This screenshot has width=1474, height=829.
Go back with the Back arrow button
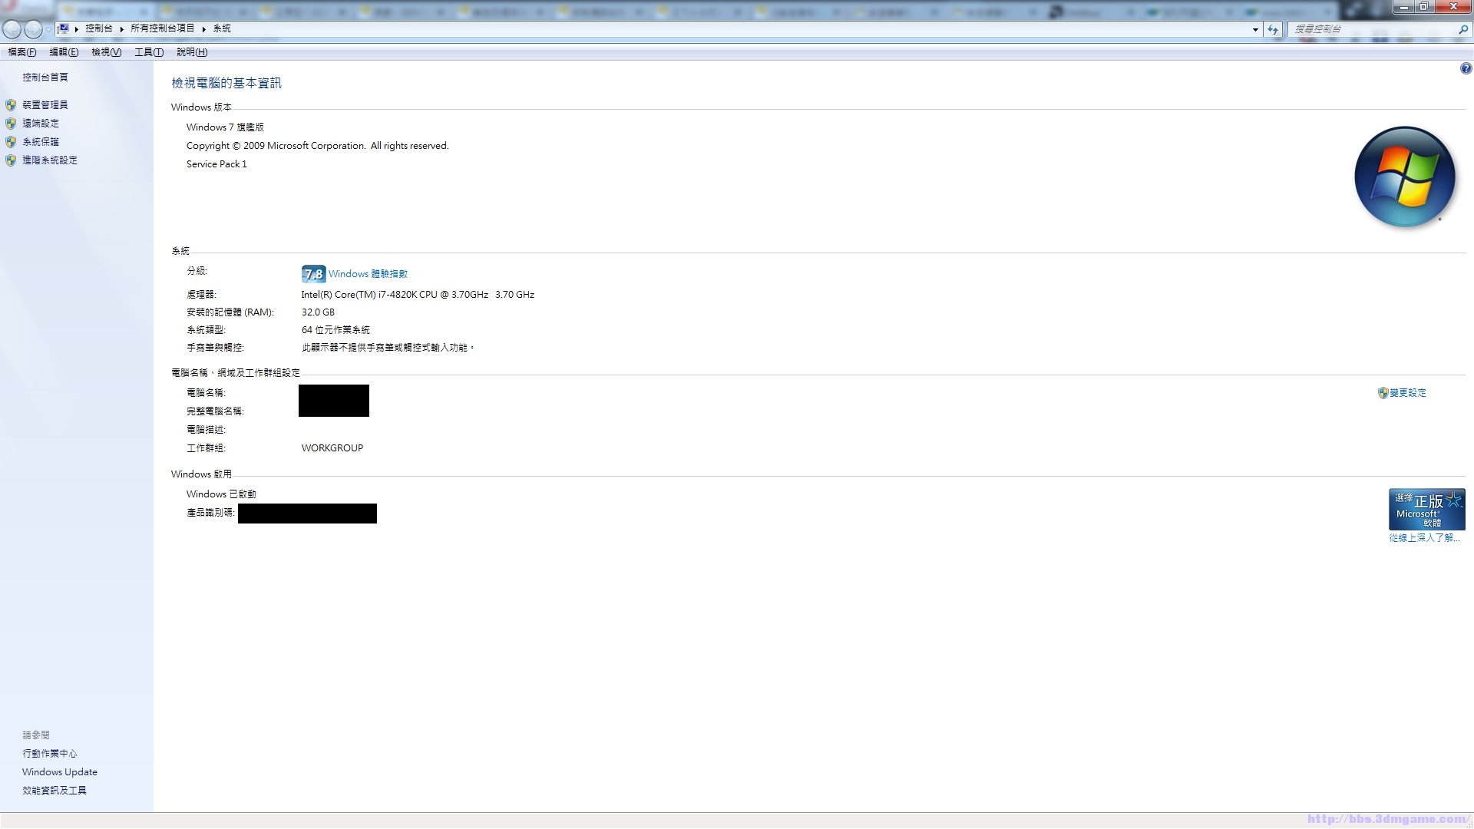(12, 29)
